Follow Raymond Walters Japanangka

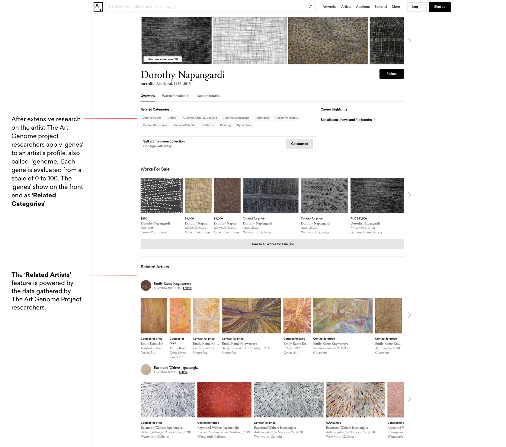(x=183, y=372)
